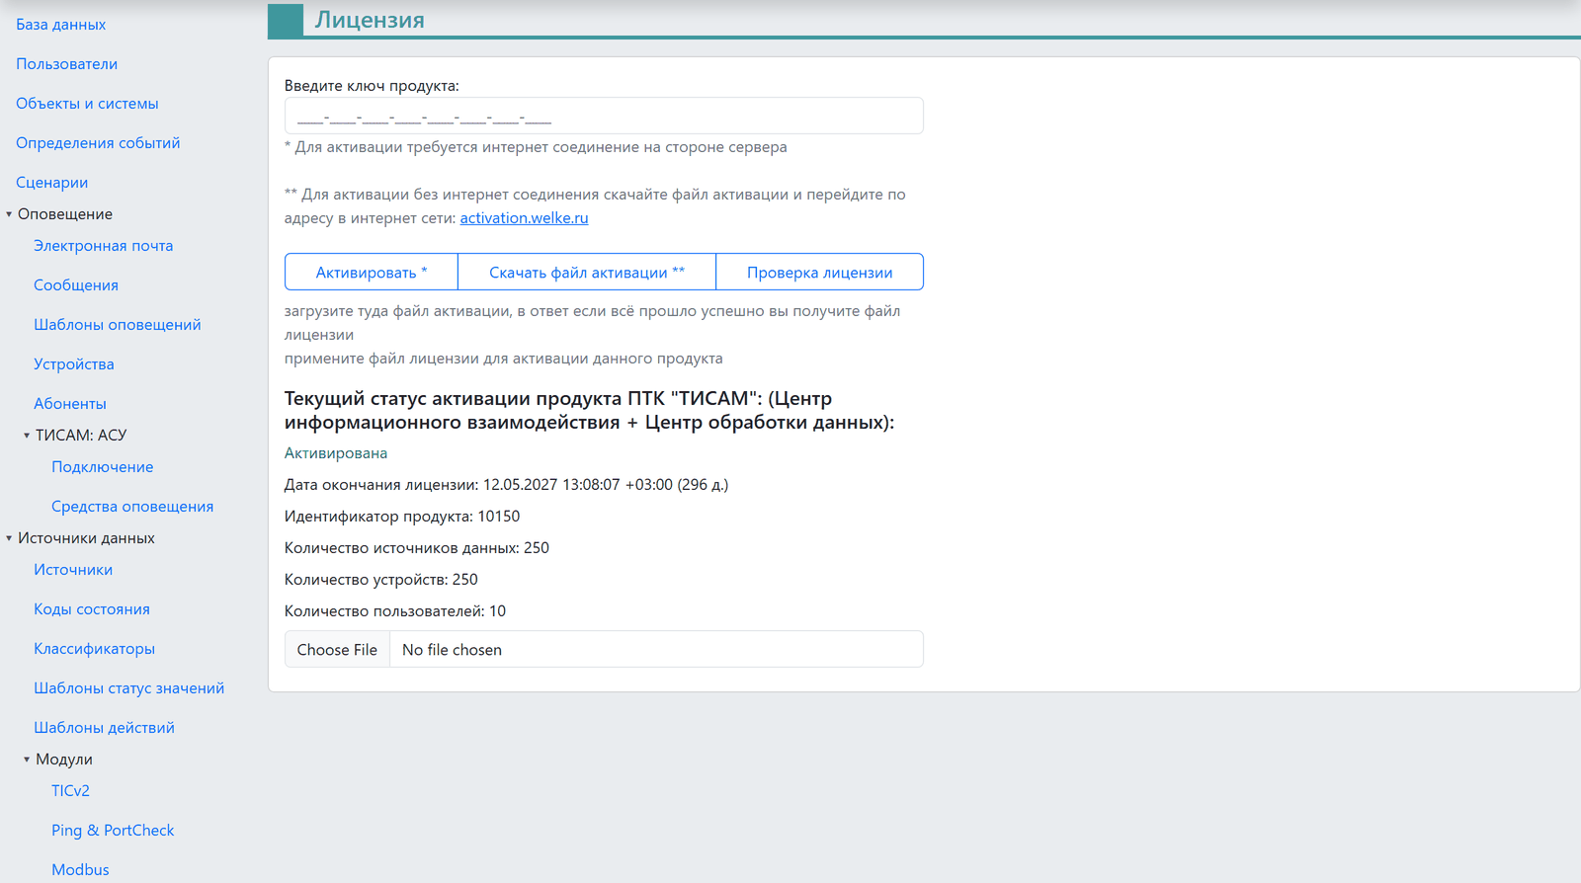This screenshot has width=1581, height=883.
Task: Click the Проверка лицензии button
Action: point(819,272)
